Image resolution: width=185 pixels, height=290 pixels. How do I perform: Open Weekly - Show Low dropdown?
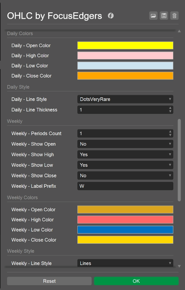[125, 165]
